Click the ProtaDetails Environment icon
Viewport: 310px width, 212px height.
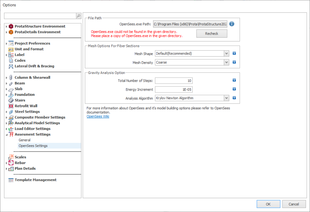tap(11, 32)
